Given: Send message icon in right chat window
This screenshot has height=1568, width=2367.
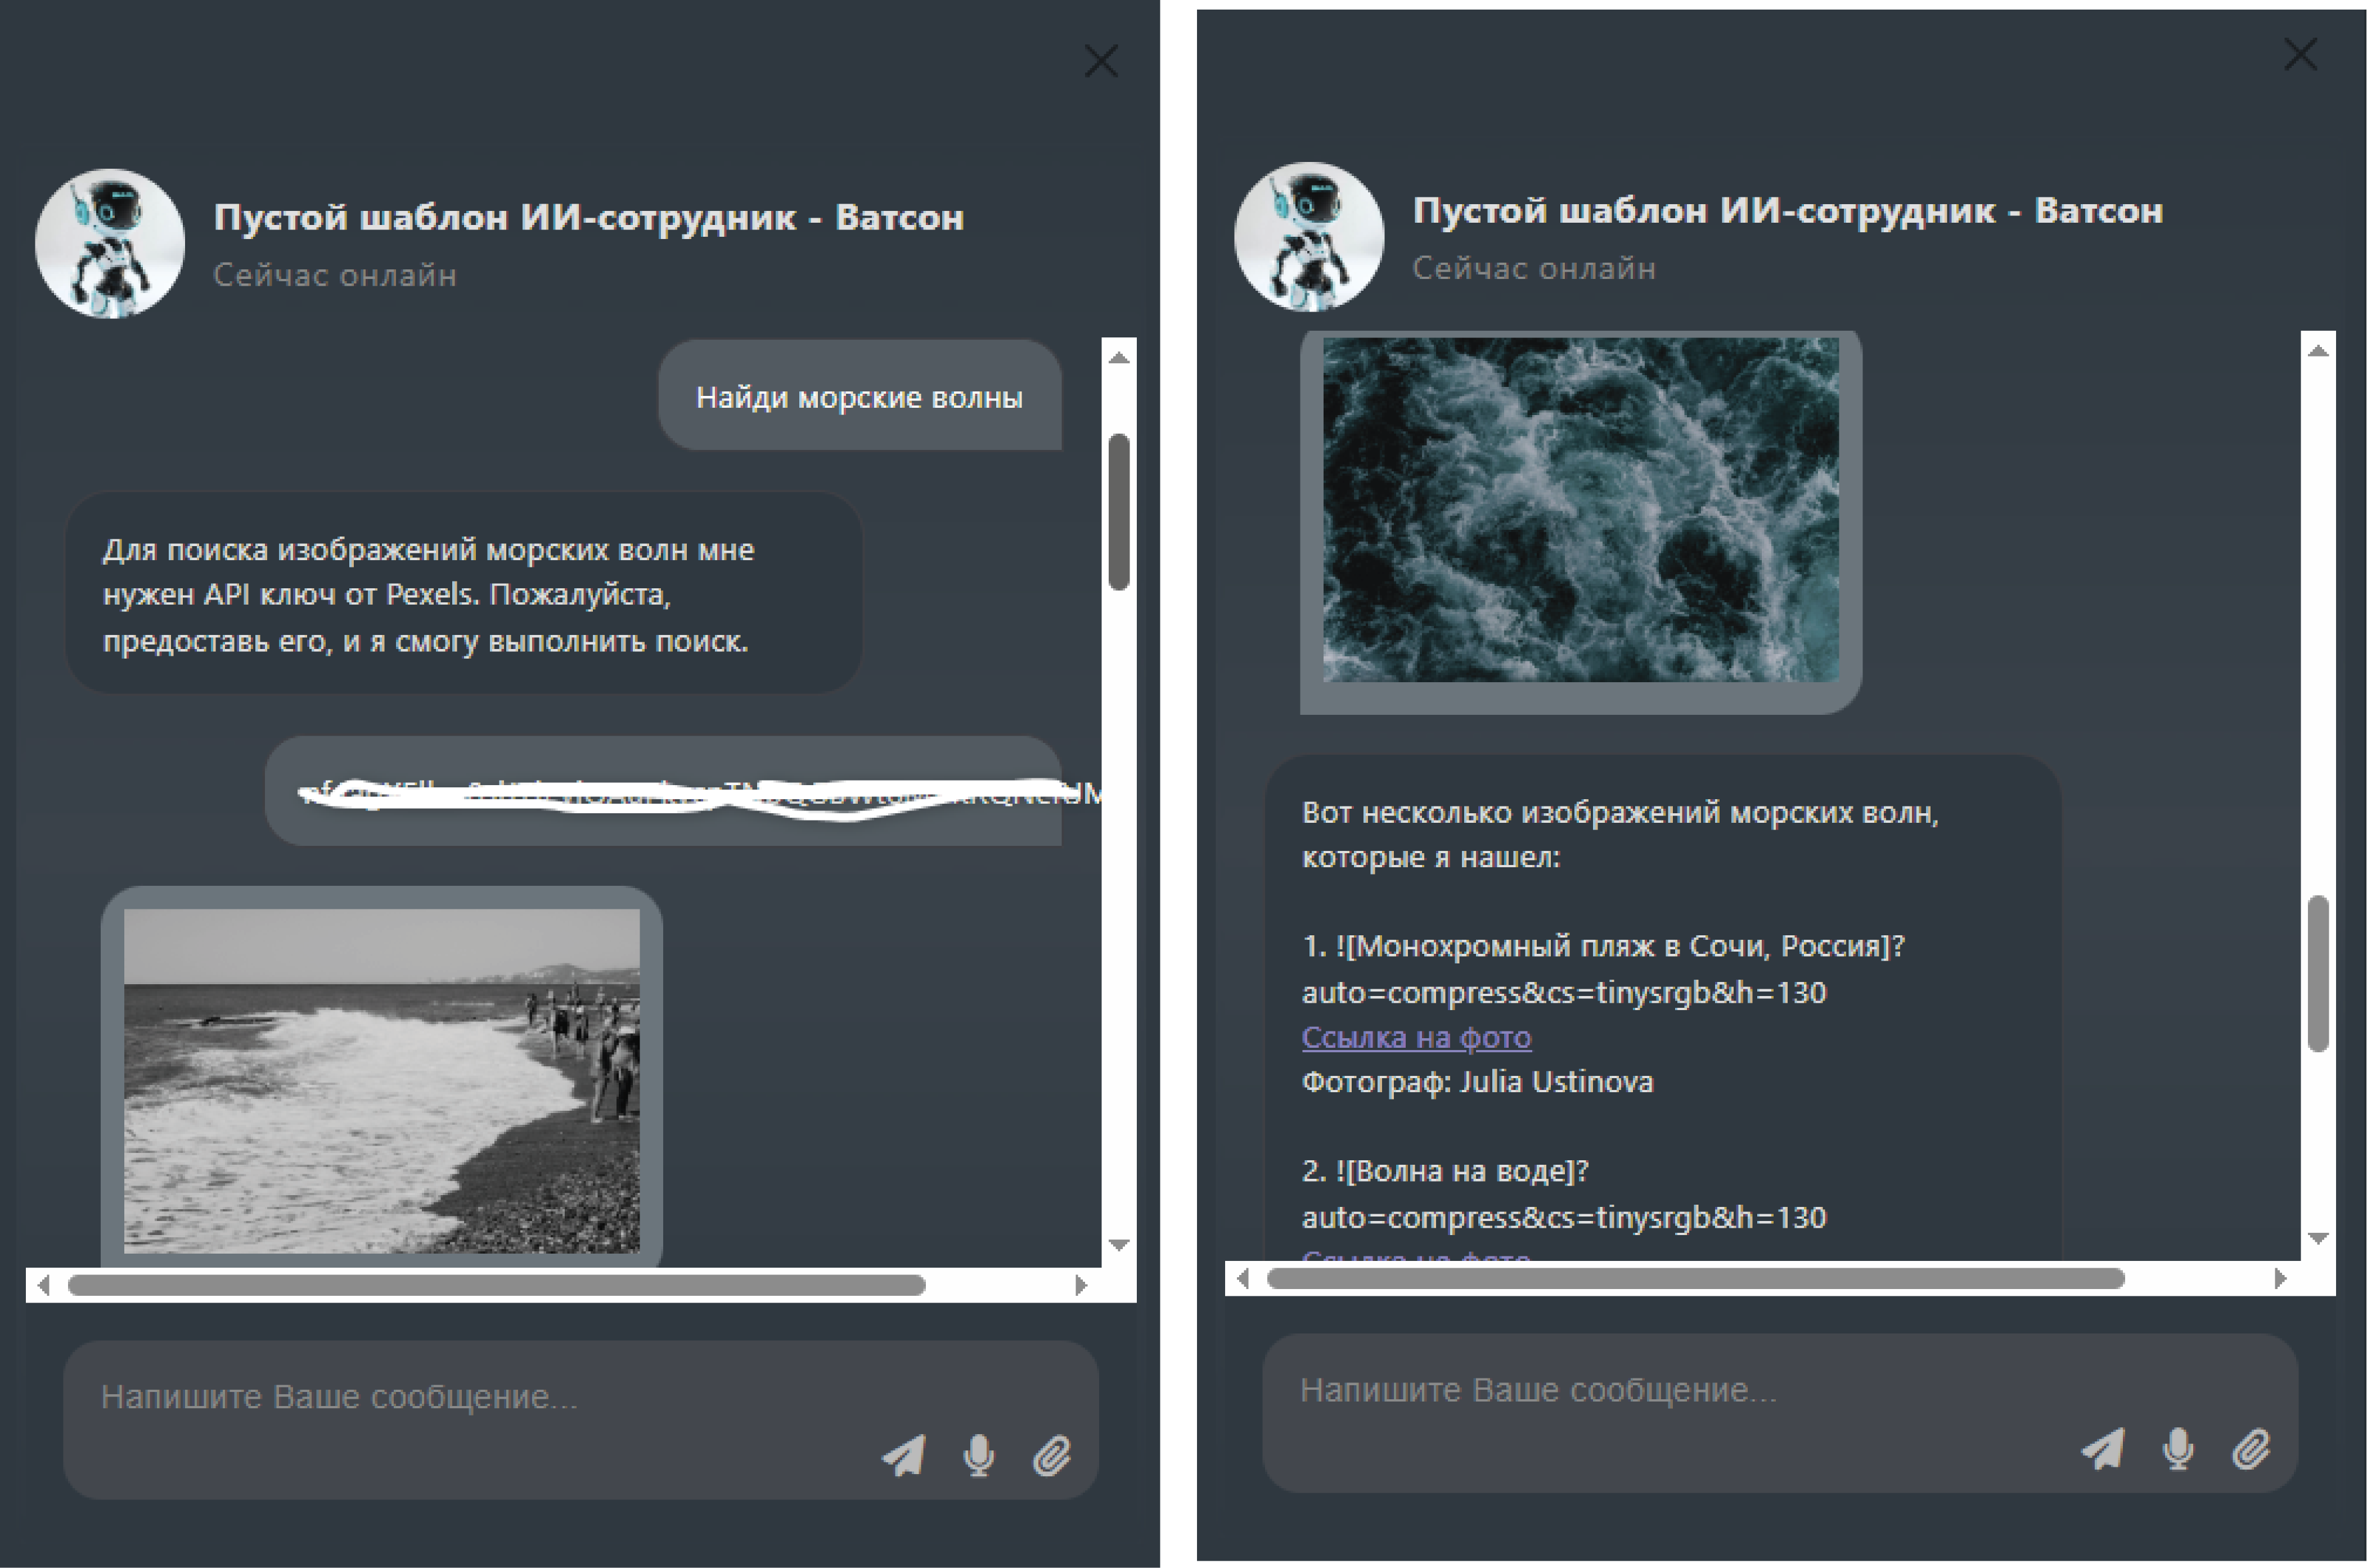Looking at the screenshot, I should (x=2103, y=1448).
